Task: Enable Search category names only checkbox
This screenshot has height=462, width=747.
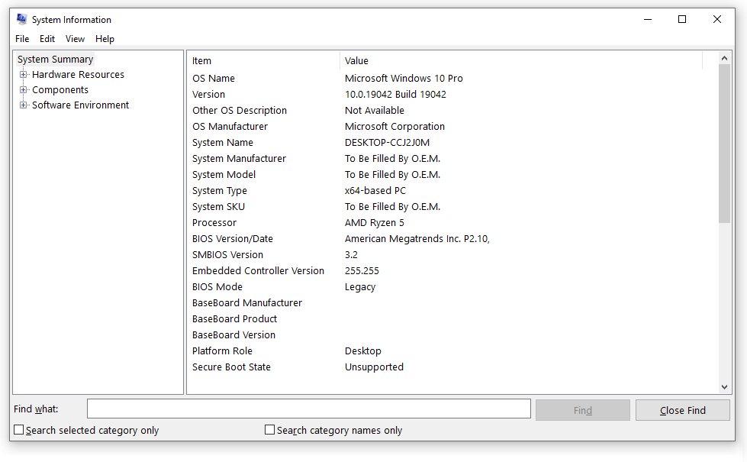Action: [x=269, y=430]
